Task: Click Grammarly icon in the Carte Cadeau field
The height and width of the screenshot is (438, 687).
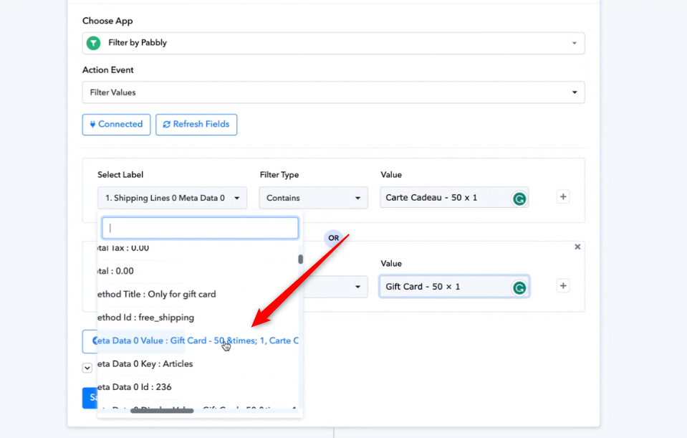Action: coord(519,199)
